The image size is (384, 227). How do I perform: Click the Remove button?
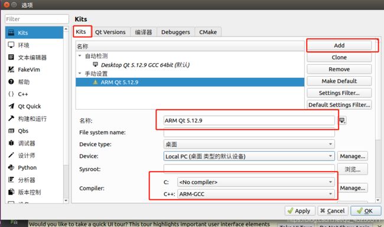tap(339, 70)
